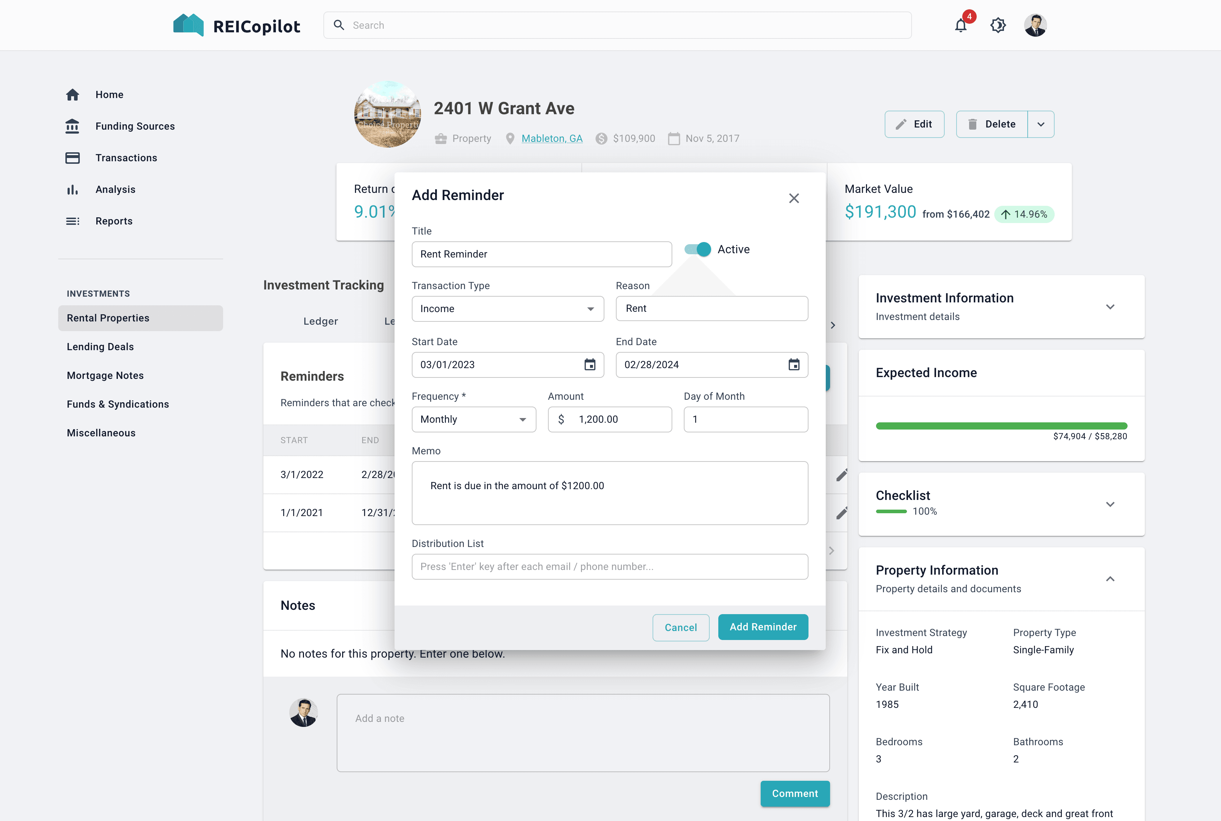Open Start Date calendar picker icon
Screen dimensions: 1221x821
pos(590,365)
